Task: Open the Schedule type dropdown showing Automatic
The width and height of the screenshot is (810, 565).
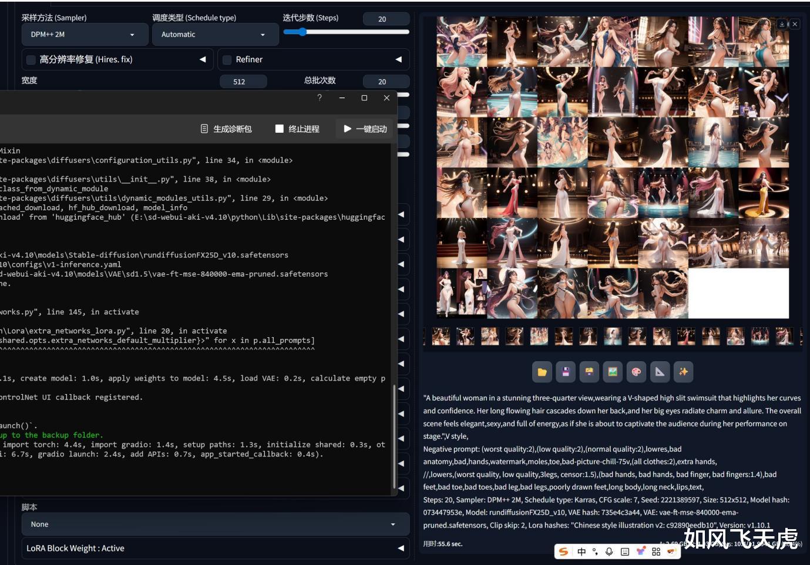Action: (x=216, y=35)
